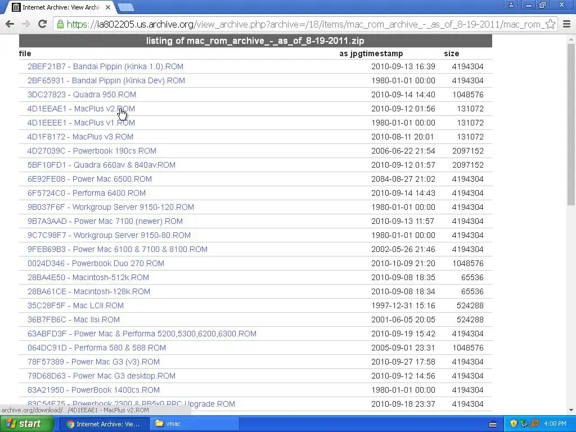Click the browser forward arrow

point(26,24)
